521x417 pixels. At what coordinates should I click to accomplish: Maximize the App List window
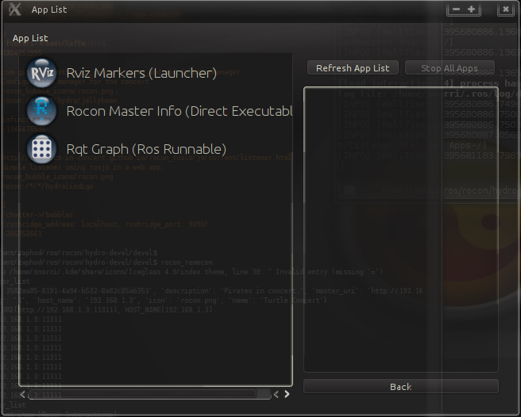point(472,10)
